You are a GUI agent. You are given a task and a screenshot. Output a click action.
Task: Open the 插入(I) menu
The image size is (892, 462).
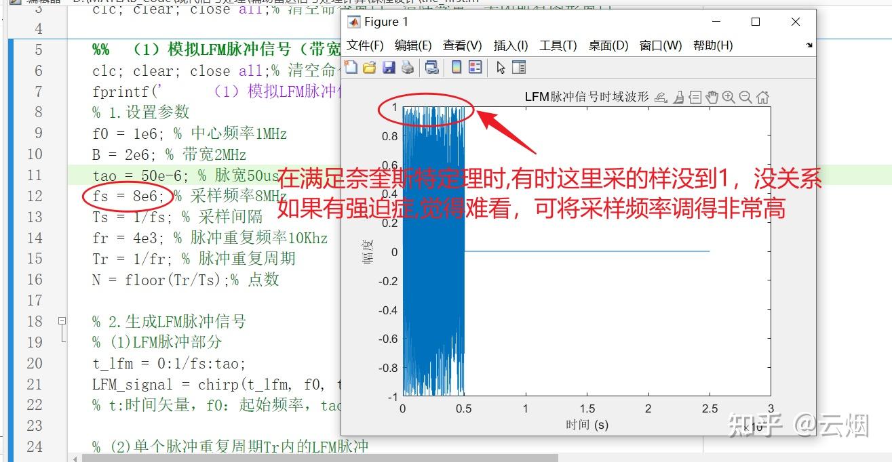click(x=511, y=45)
